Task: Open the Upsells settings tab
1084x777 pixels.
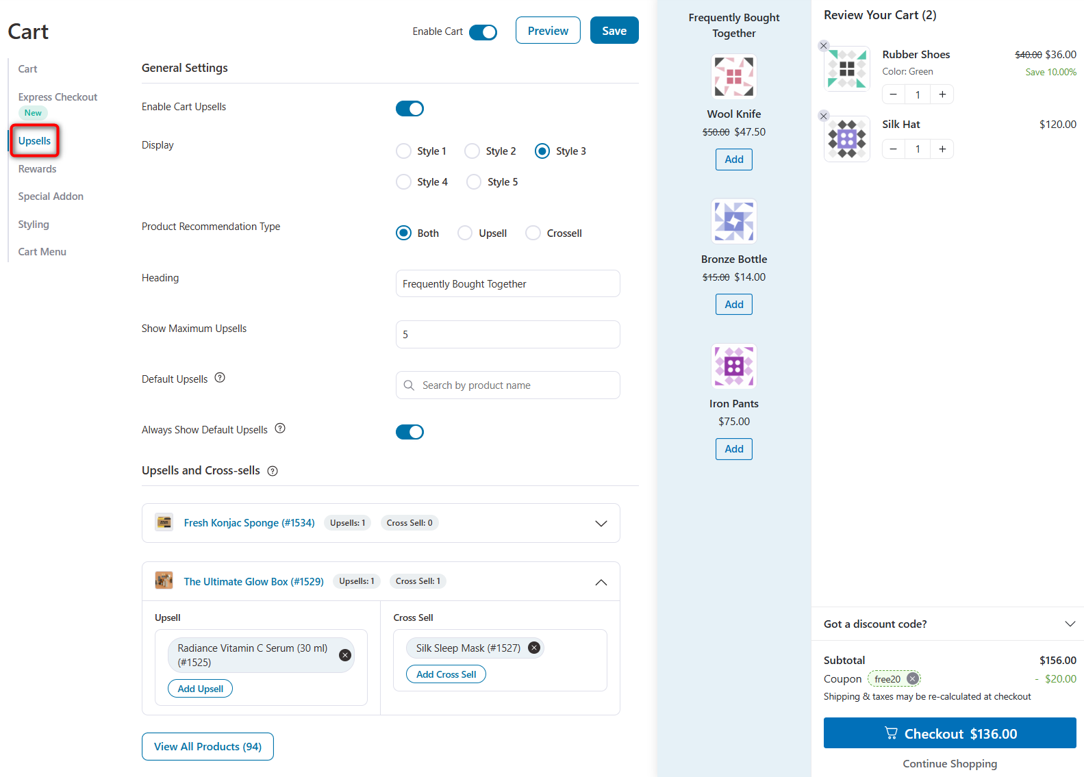Action: pyautogui.click(x=34, y=141)
